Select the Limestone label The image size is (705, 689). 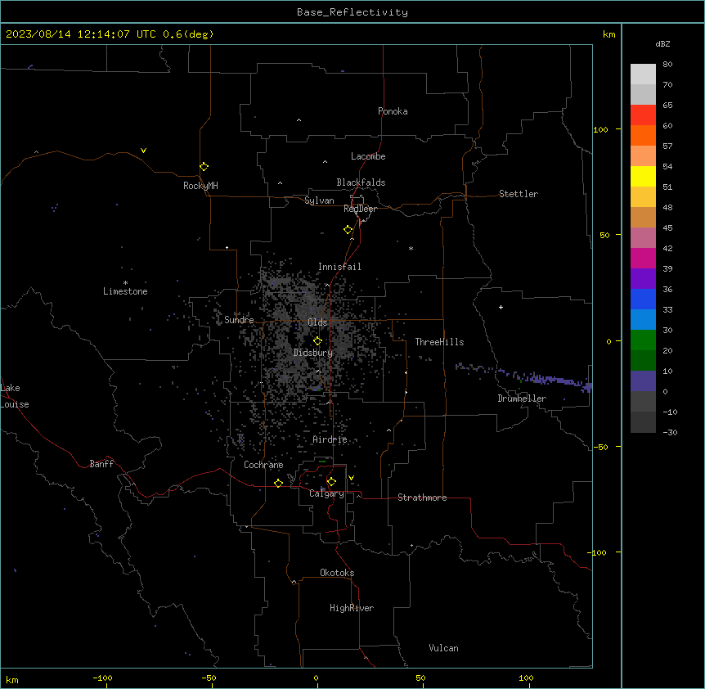tap(125, 291)
